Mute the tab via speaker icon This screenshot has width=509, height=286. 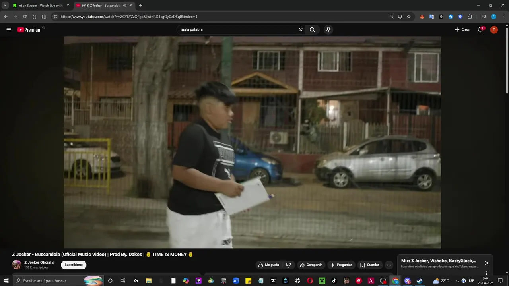(x=124, y=6)
